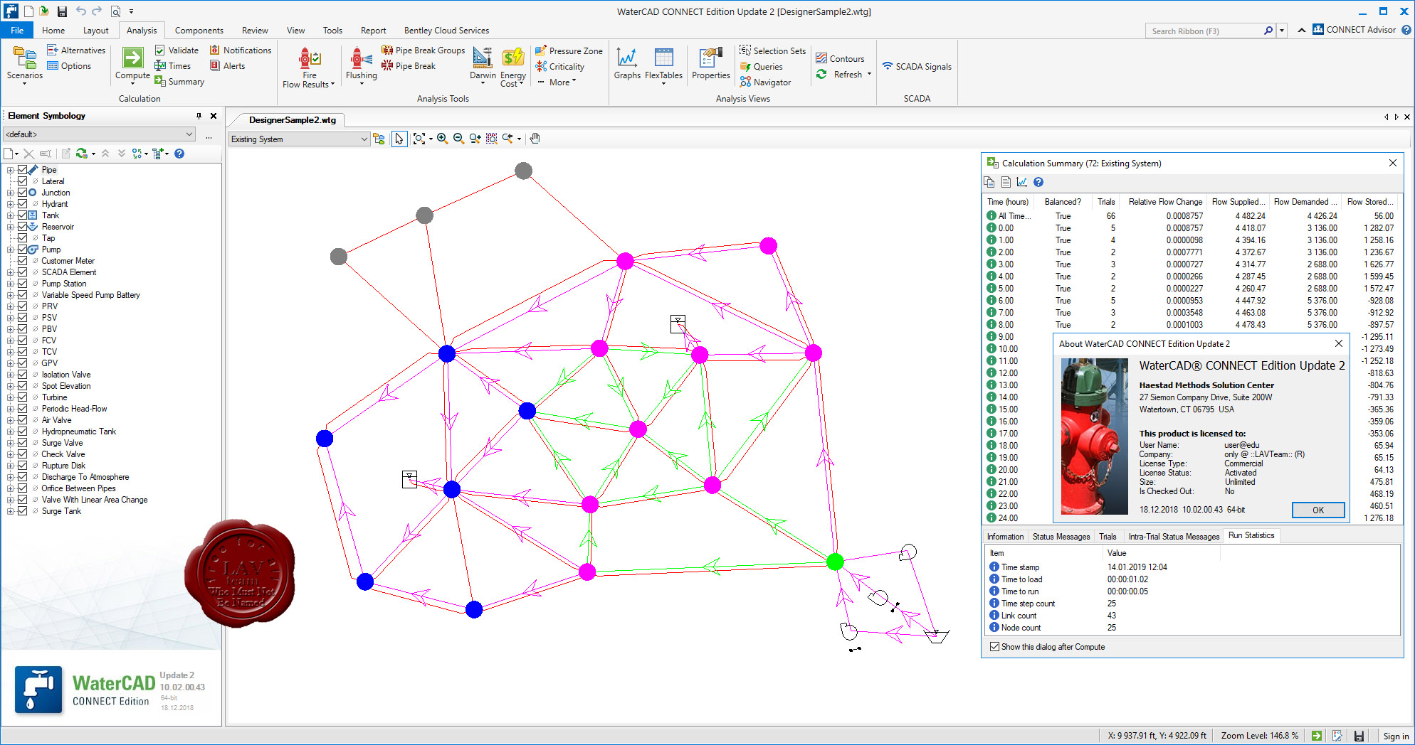Viewport: 1415px width, 745px height.
Task: Click OK in About dialog
Action: (x=1318, y=510)
